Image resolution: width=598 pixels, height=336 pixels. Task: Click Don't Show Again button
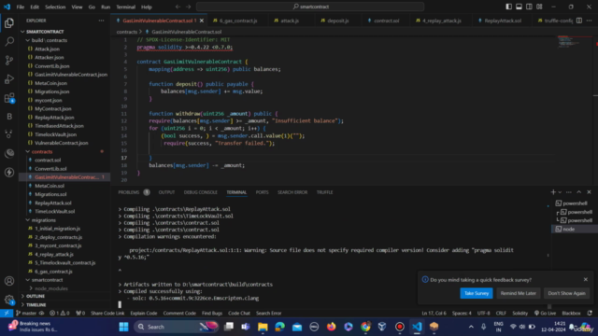coord(566,293)
